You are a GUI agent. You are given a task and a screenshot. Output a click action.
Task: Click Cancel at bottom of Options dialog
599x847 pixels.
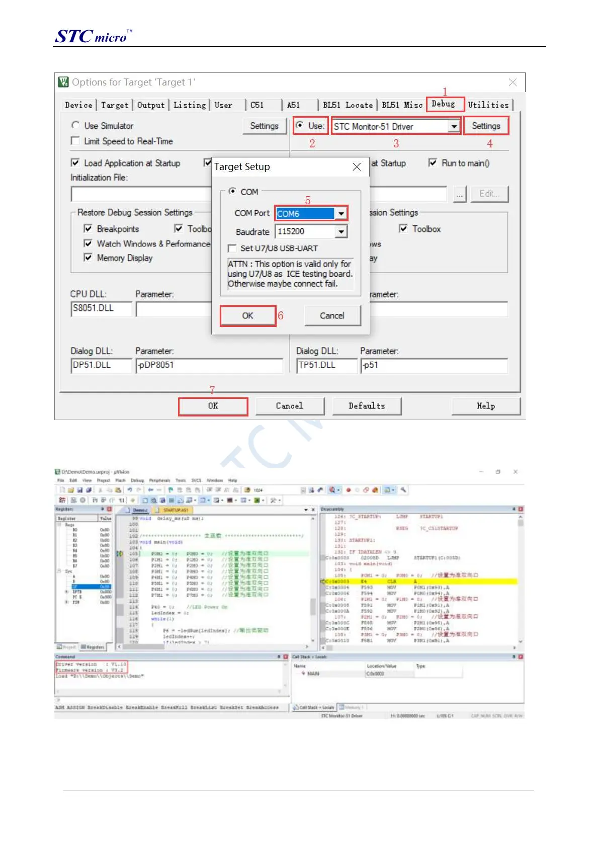click(x=290, y=406)
